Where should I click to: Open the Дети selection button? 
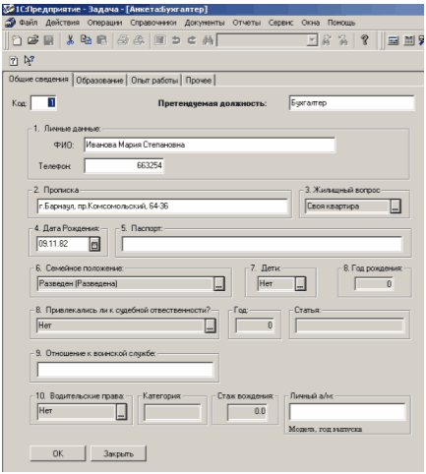point(300,284)
